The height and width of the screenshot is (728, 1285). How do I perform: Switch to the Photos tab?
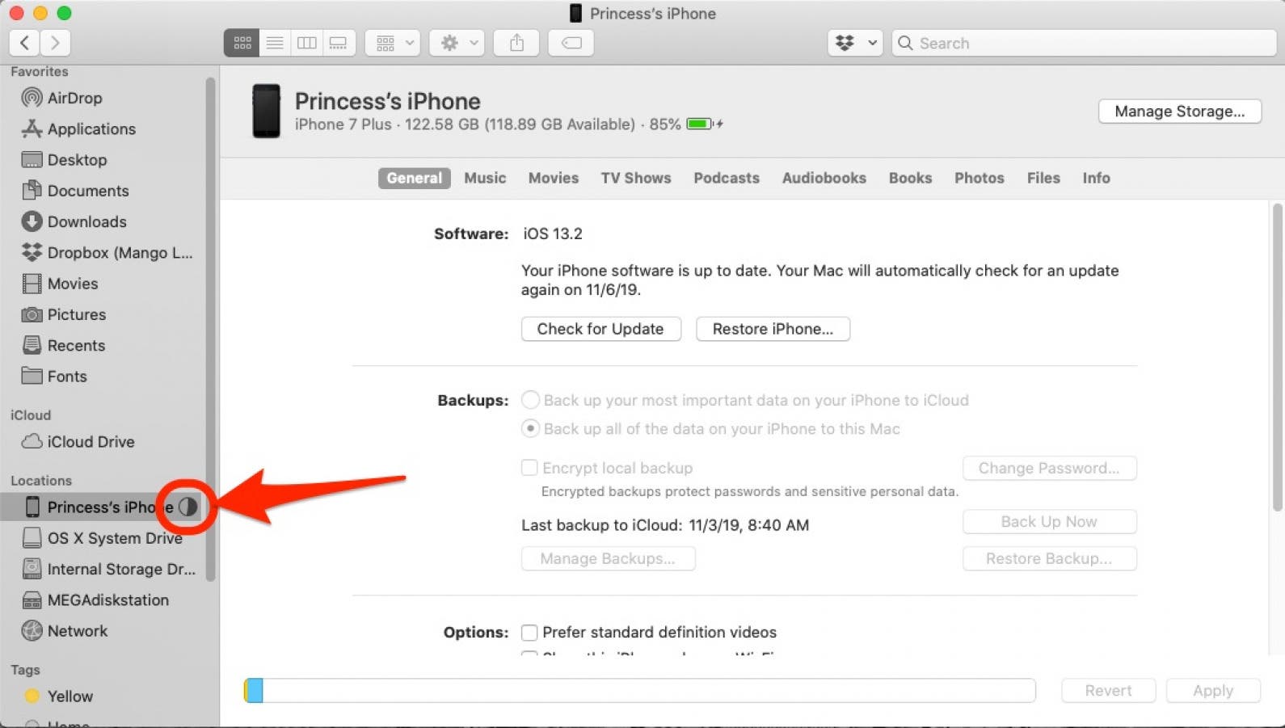[x=979, y=178]
